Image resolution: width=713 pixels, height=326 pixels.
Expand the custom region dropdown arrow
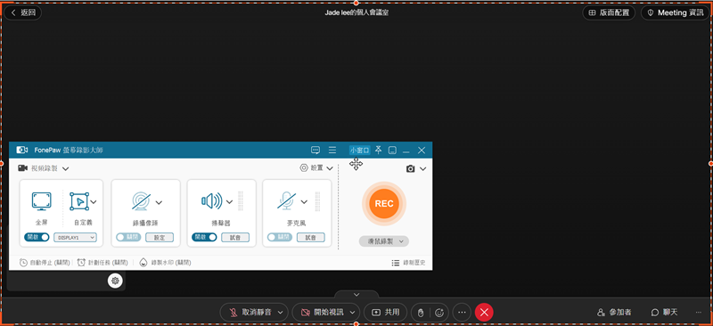click(x=94, y=202)
